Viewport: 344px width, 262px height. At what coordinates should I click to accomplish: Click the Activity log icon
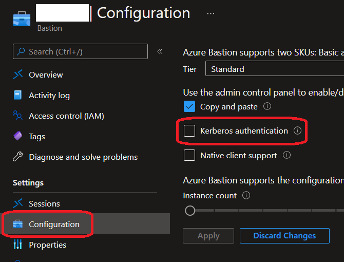[18, 95]
